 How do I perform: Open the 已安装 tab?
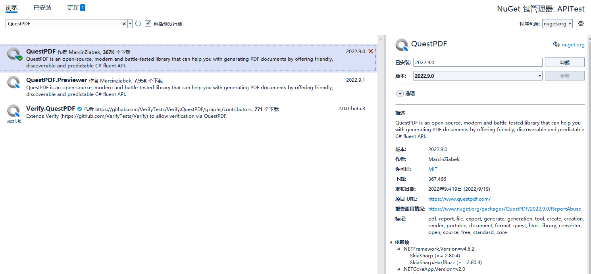(x=42, y=8)
